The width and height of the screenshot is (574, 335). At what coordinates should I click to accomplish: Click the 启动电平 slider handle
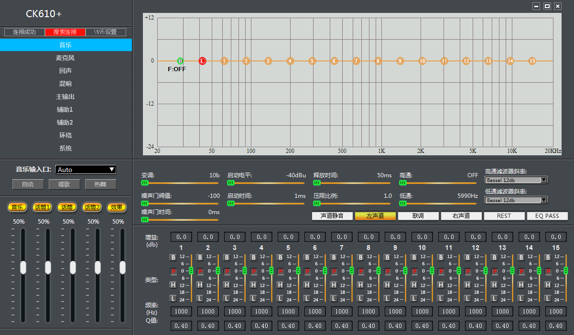[231, 183]
